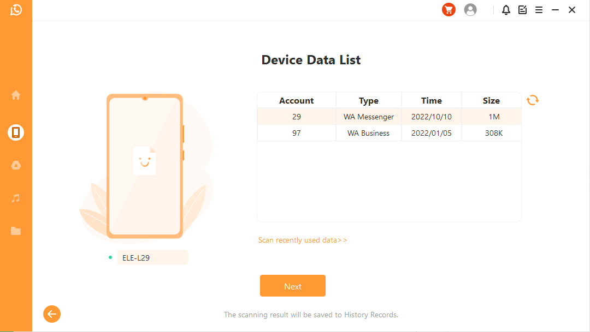Open the feedback note icon

pos(522,10)
